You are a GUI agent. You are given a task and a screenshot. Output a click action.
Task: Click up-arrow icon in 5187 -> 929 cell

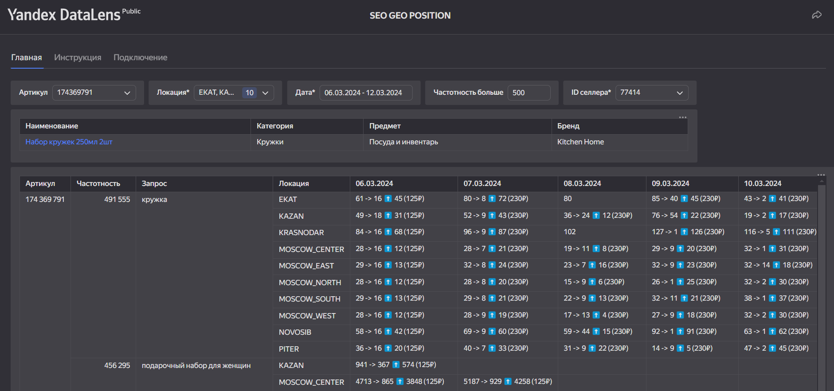coord(508,382)
